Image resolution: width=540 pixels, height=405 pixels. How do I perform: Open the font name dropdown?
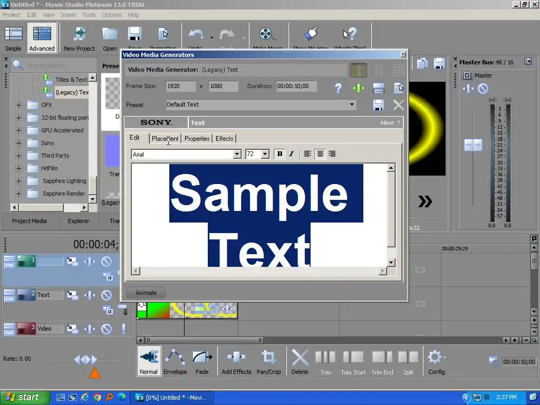coord(237,155)
